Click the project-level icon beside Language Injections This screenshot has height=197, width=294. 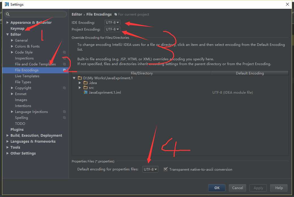point(64,112)
